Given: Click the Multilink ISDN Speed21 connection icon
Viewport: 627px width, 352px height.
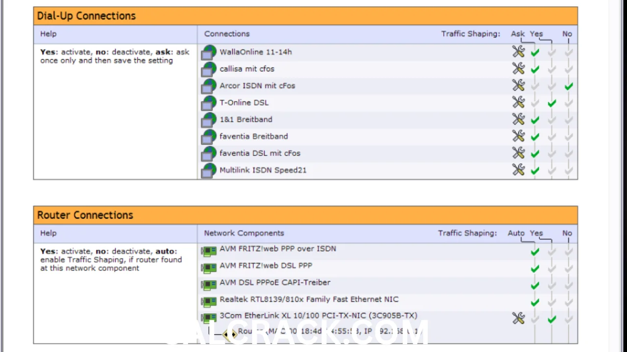Looking at the screenshot, I should [x=209, y=170].
